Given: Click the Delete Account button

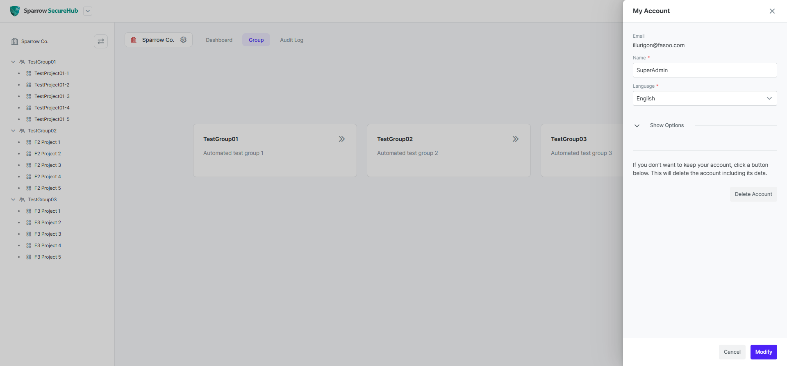Looking at the screenshot, I should tap(753, 194).
